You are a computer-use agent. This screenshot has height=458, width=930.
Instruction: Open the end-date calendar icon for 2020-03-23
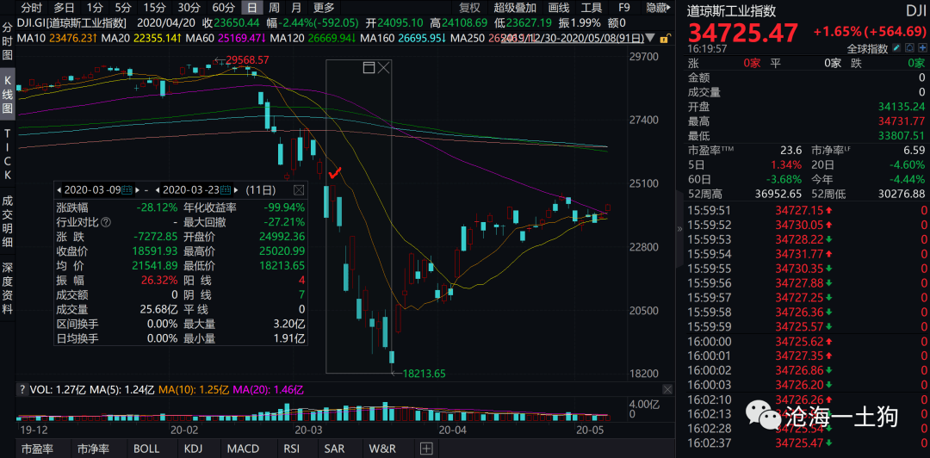point(226,190)
